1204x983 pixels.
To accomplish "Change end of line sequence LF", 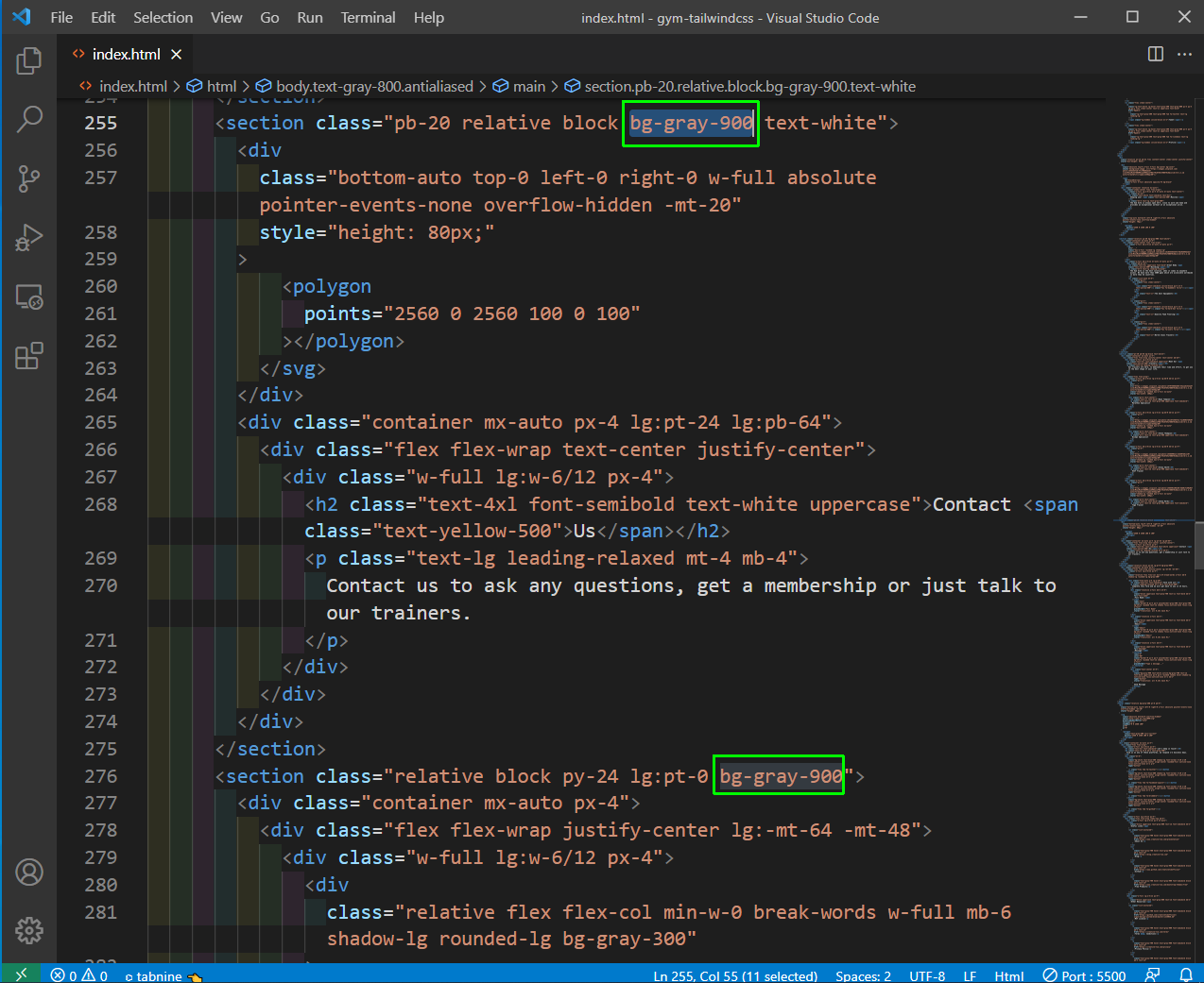I will point(970,975).
